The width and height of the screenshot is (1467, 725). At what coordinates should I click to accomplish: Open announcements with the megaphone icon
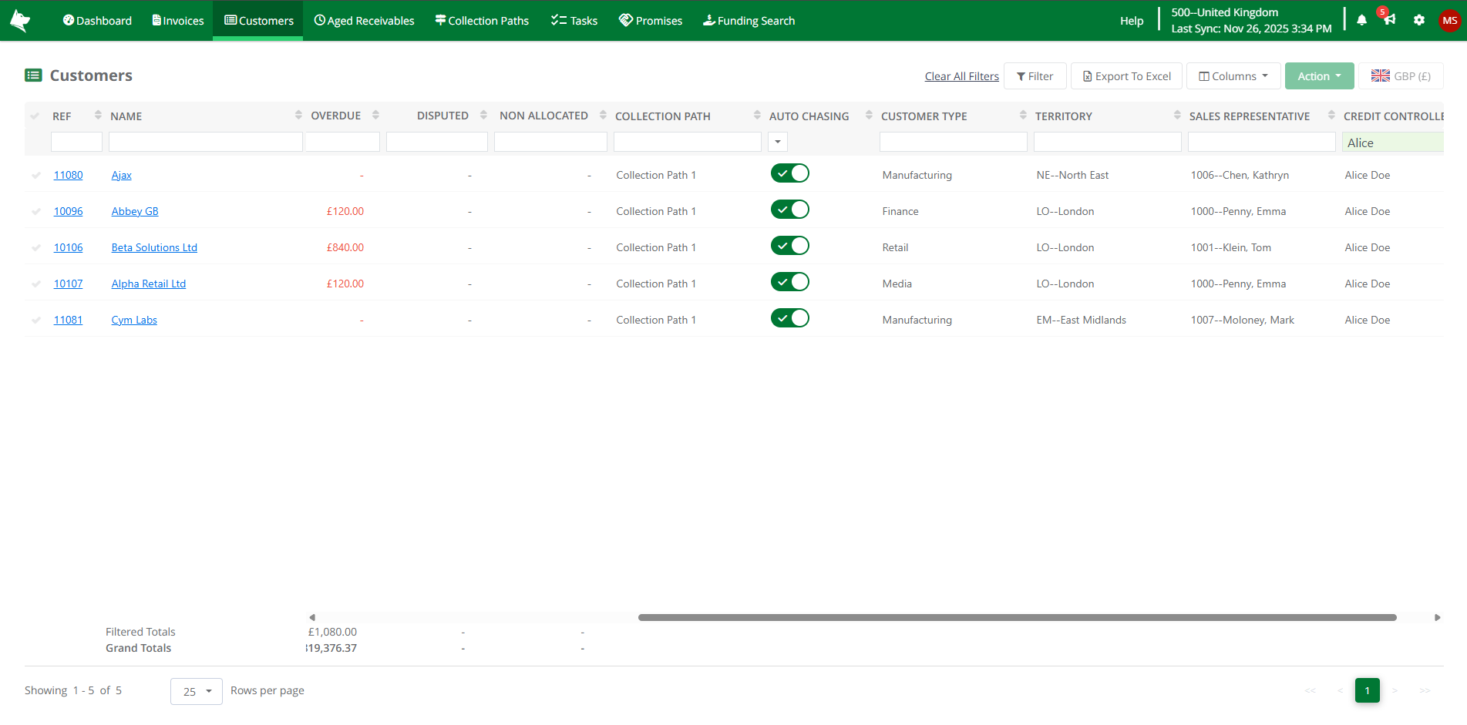(1389, 20)
